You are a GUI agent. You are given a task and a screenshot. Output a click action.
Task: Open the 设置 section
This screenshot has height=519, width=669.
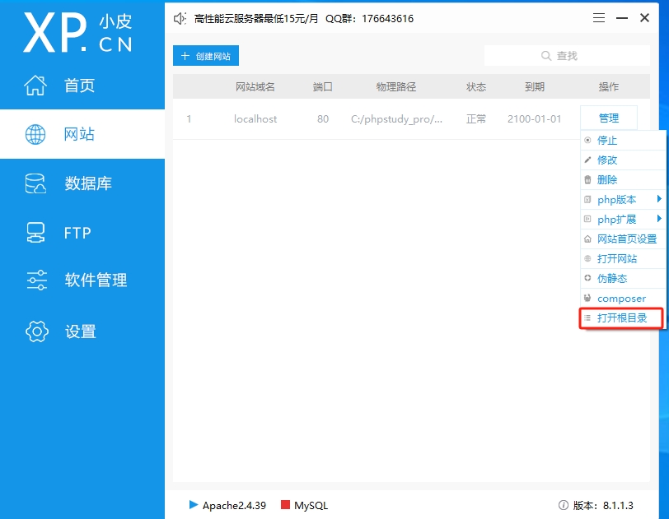[x=82, y=331]
